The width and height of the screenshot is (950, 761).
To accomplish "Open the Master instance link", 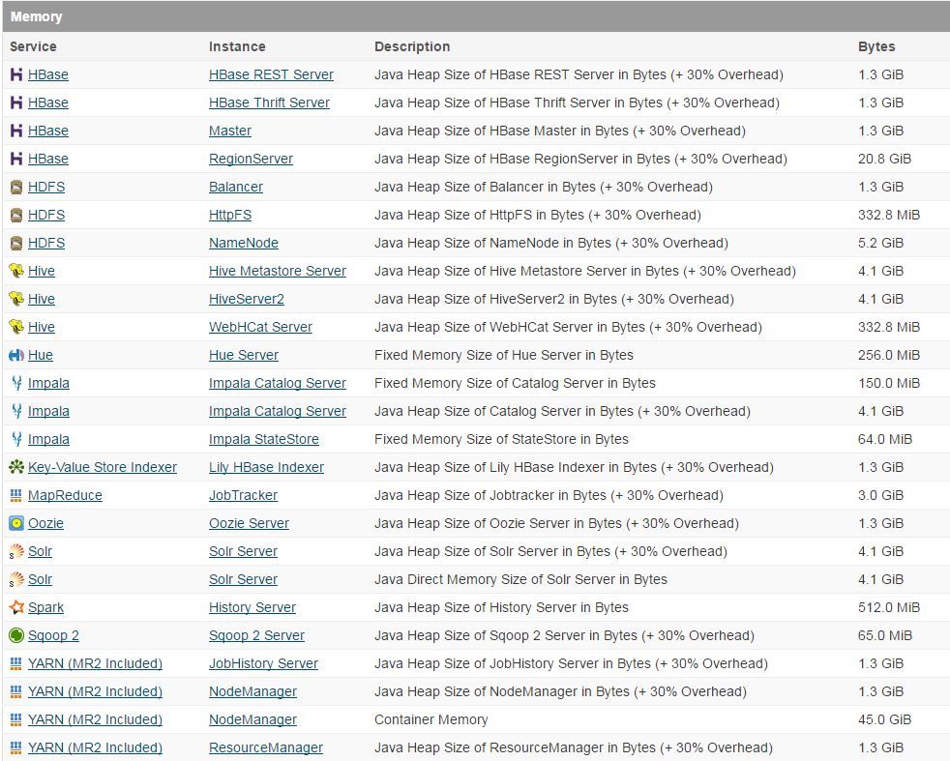I will coord(229,131).
